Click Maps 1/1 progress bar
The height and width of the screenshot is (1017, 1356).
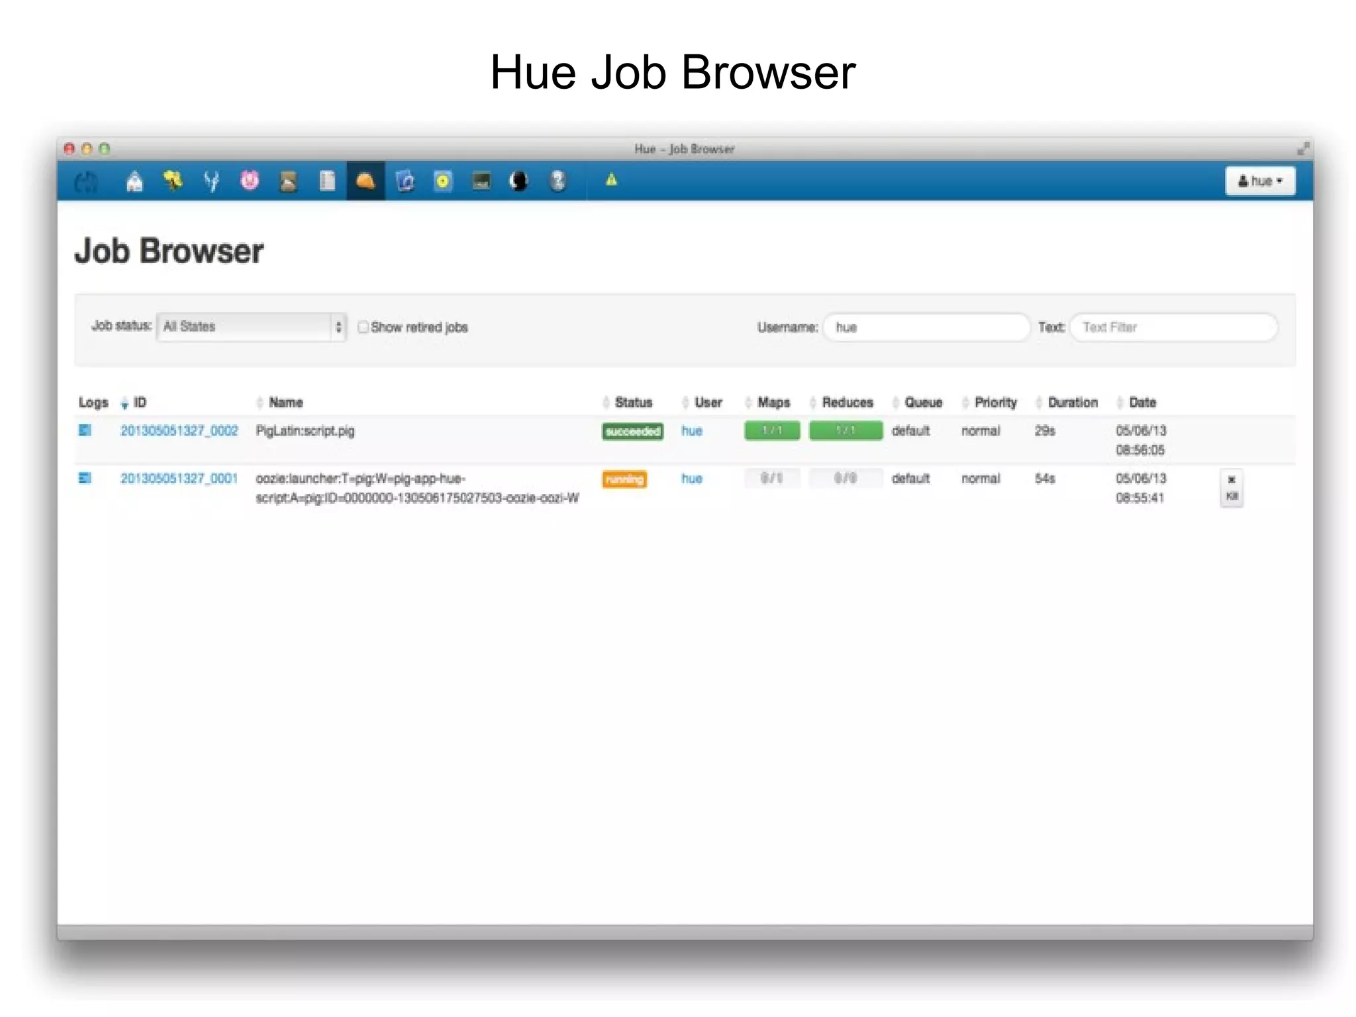(x=772, y=431)
